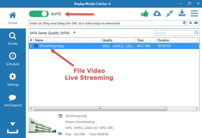Click the 00:00:59 duration cell
The width and height of the screenshot is (202, 138).
[x=164, y=46]
